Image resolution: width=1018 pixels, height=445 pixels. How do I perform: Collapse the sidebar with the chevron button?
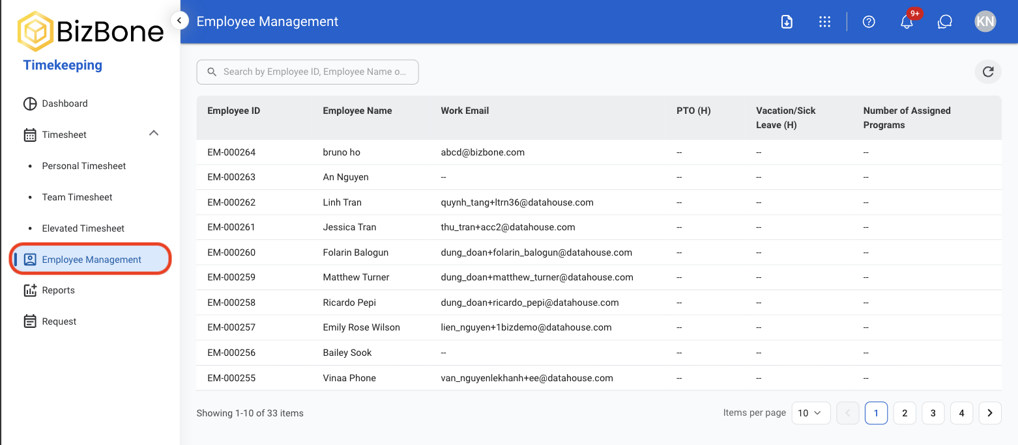coord(179,21)
